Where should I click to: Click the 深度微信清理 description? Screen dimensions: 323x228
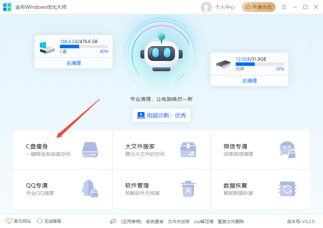pyautogui.click(x=238, y=154)
